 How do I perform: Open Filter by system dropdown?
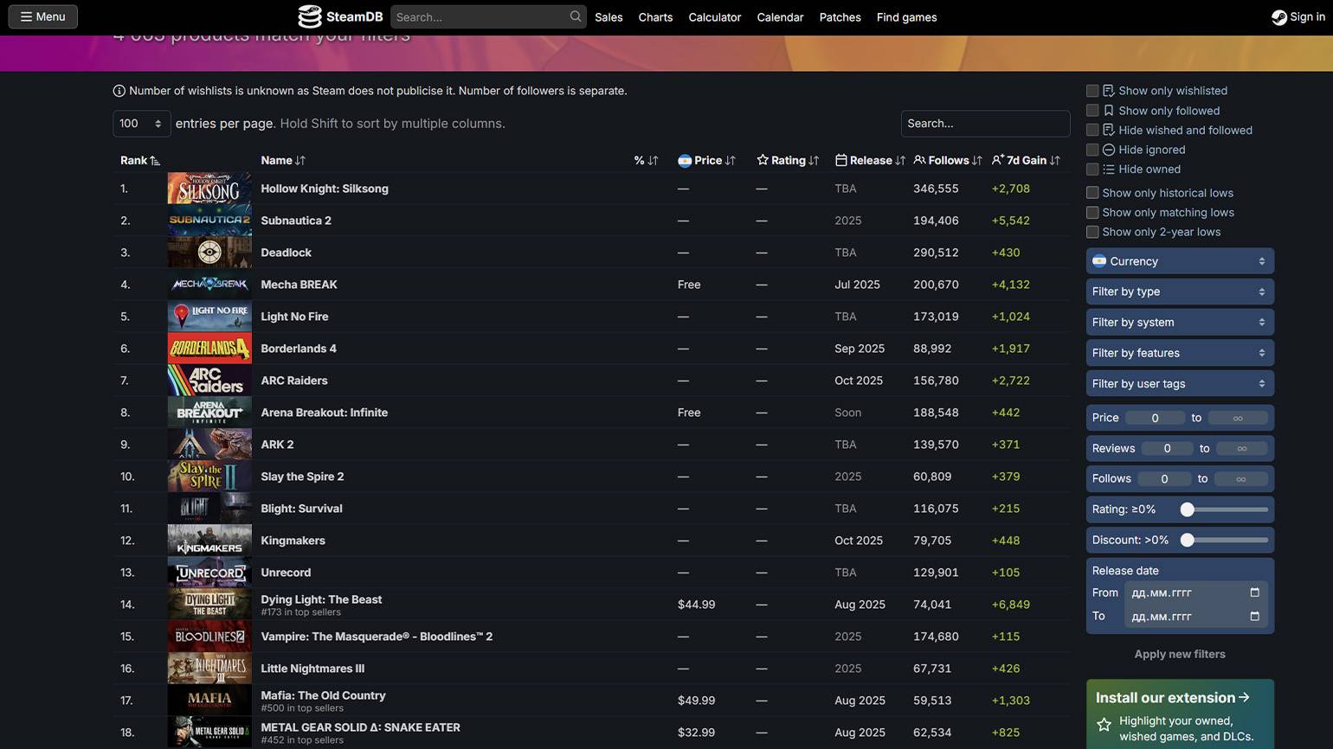coord(1180,322)
